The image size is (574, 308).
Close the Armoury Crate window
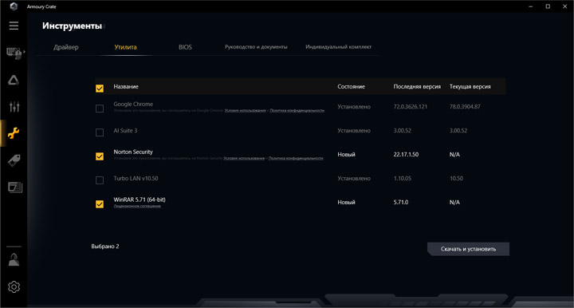pyautogui.click(x=565, y=6)
